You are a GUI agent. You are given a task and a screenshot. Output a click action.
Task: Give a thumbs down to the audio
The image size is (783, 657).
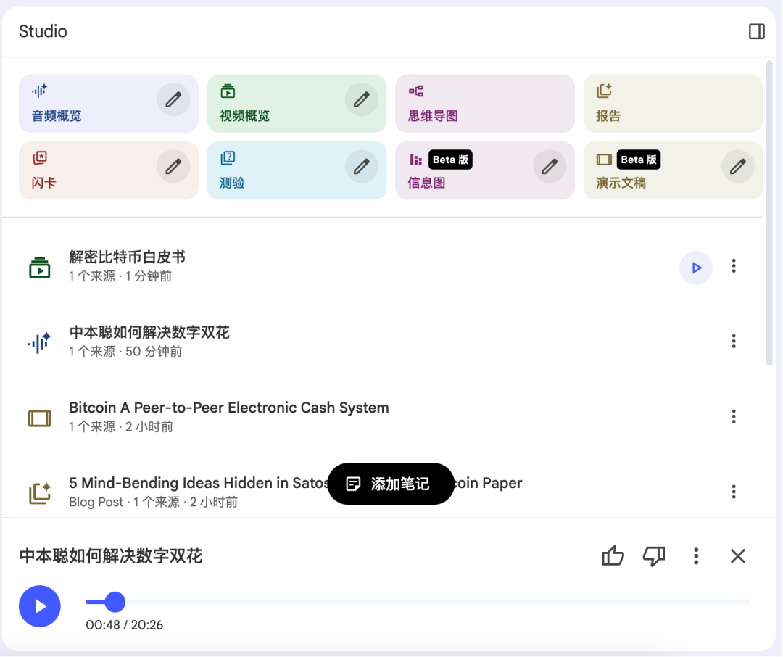pyautogui.click(x=654, y=555)
